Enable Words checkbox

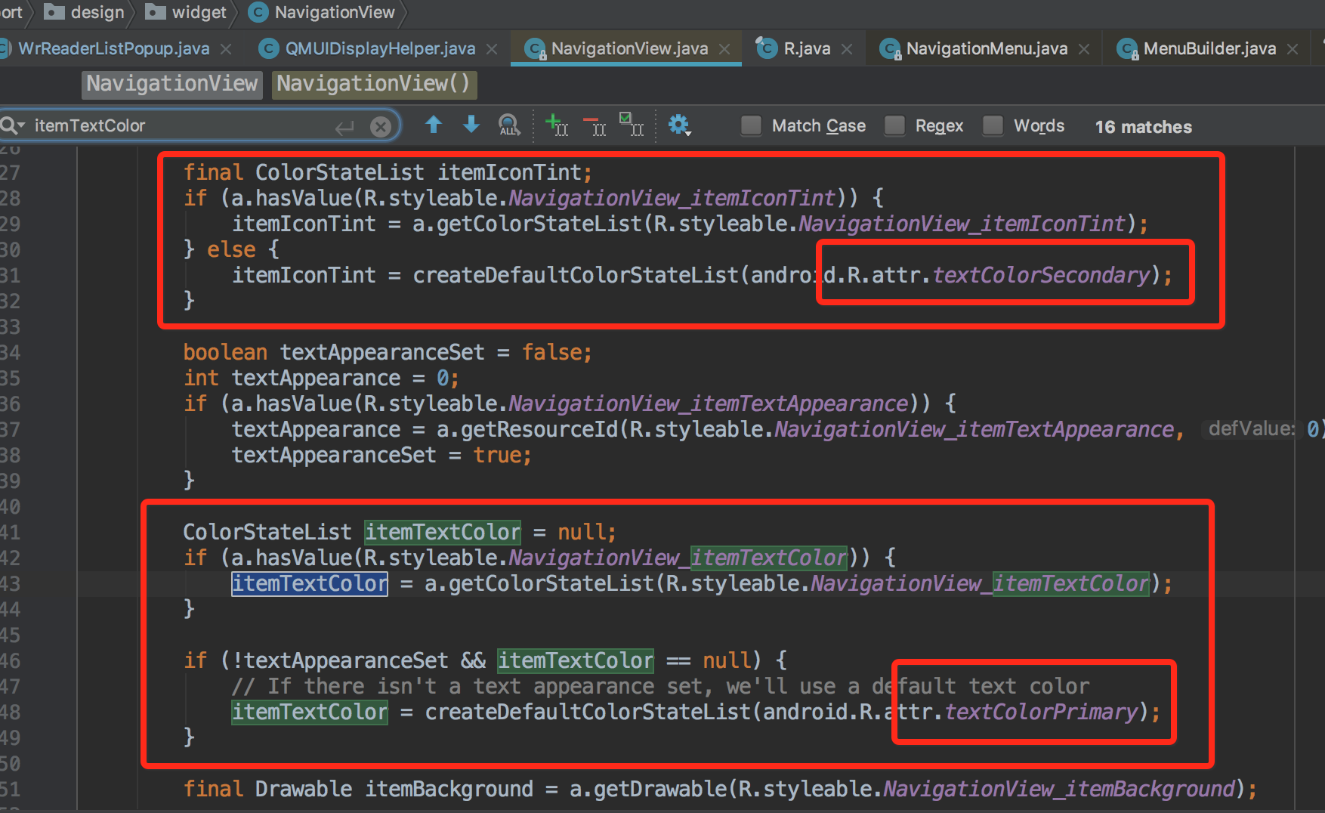pos(992,125)
